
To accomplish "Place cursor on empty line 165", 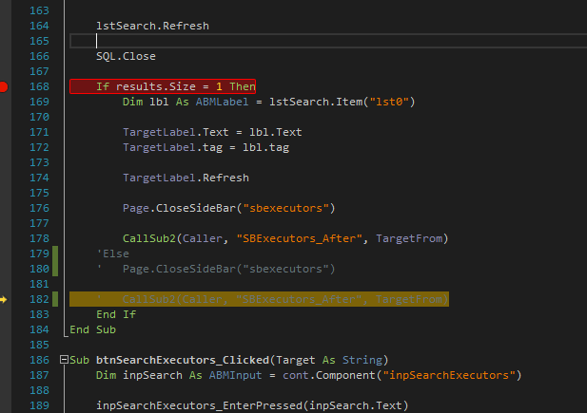I will (x=328, y=41).
